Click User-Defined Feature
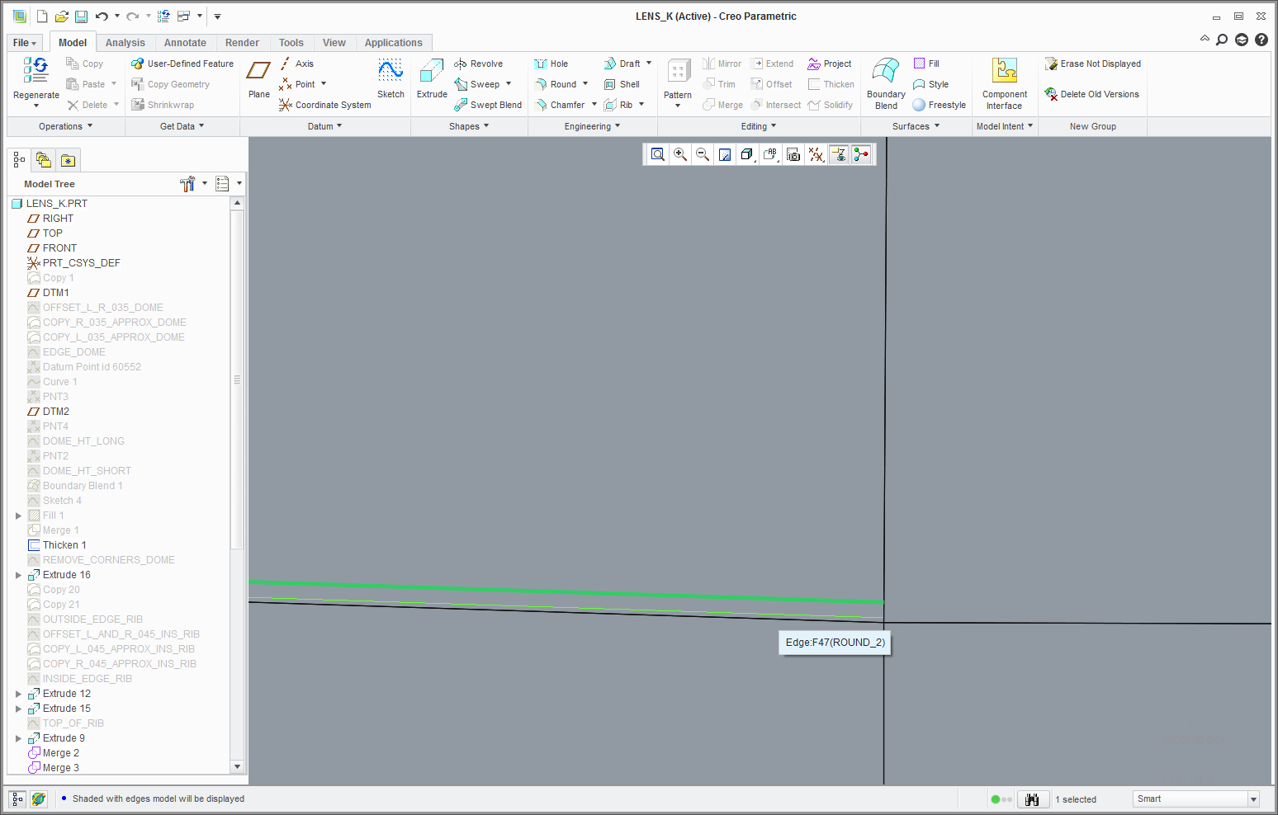Viewport: 1278px width, 815px height. click(x=182, y=64)
